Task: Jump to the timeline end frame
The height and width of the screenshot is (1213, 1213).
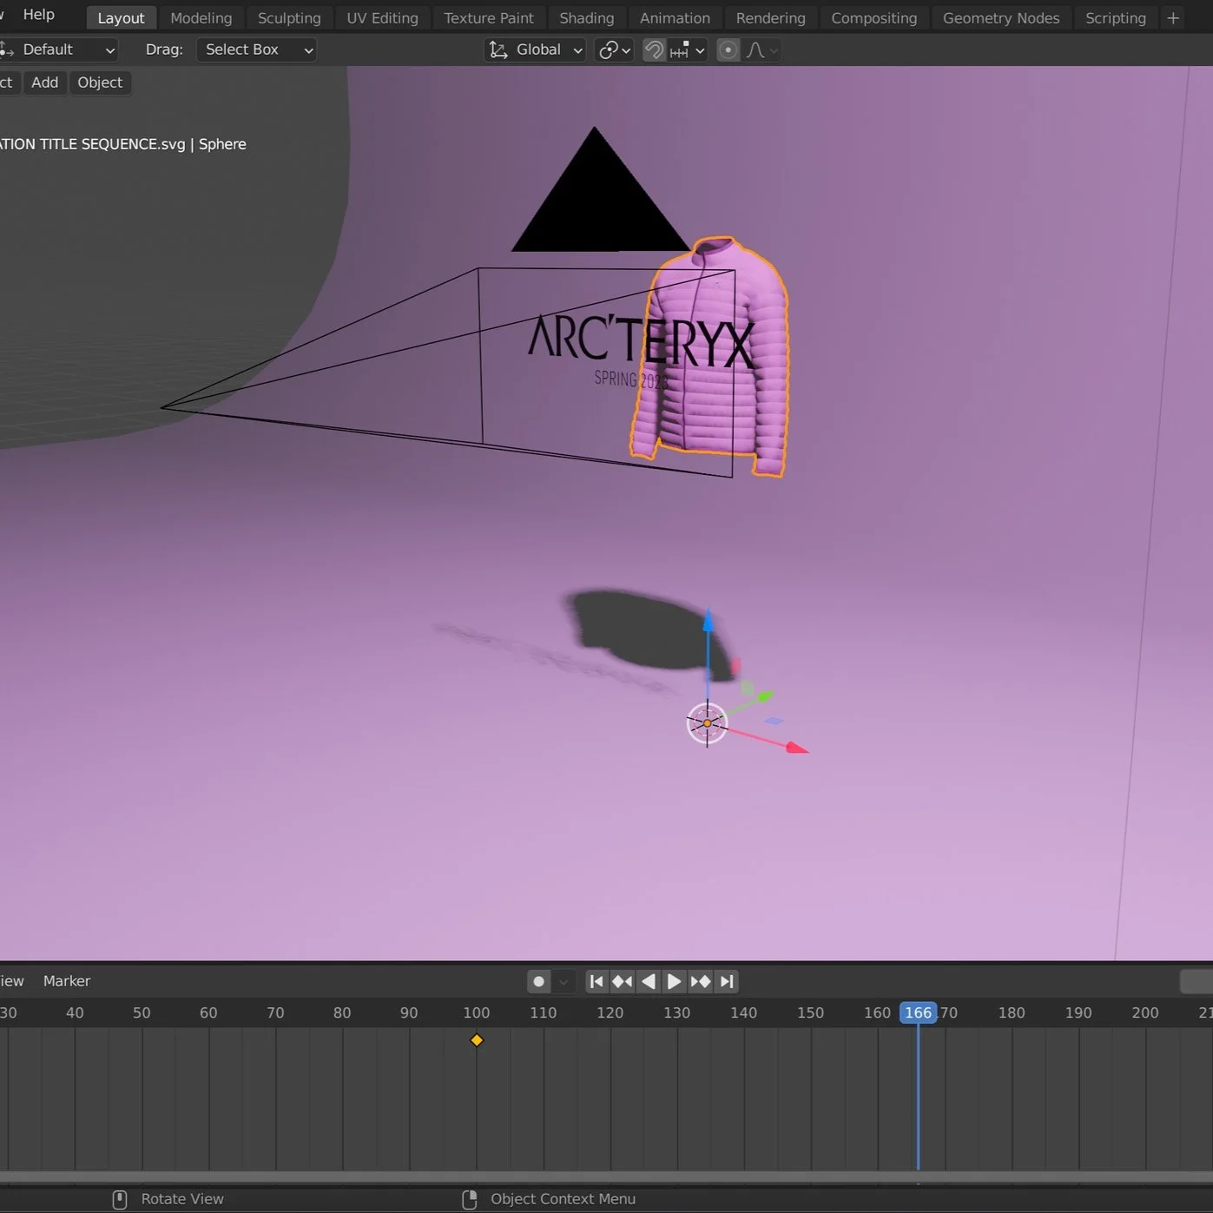Action: tap(728, 981)
